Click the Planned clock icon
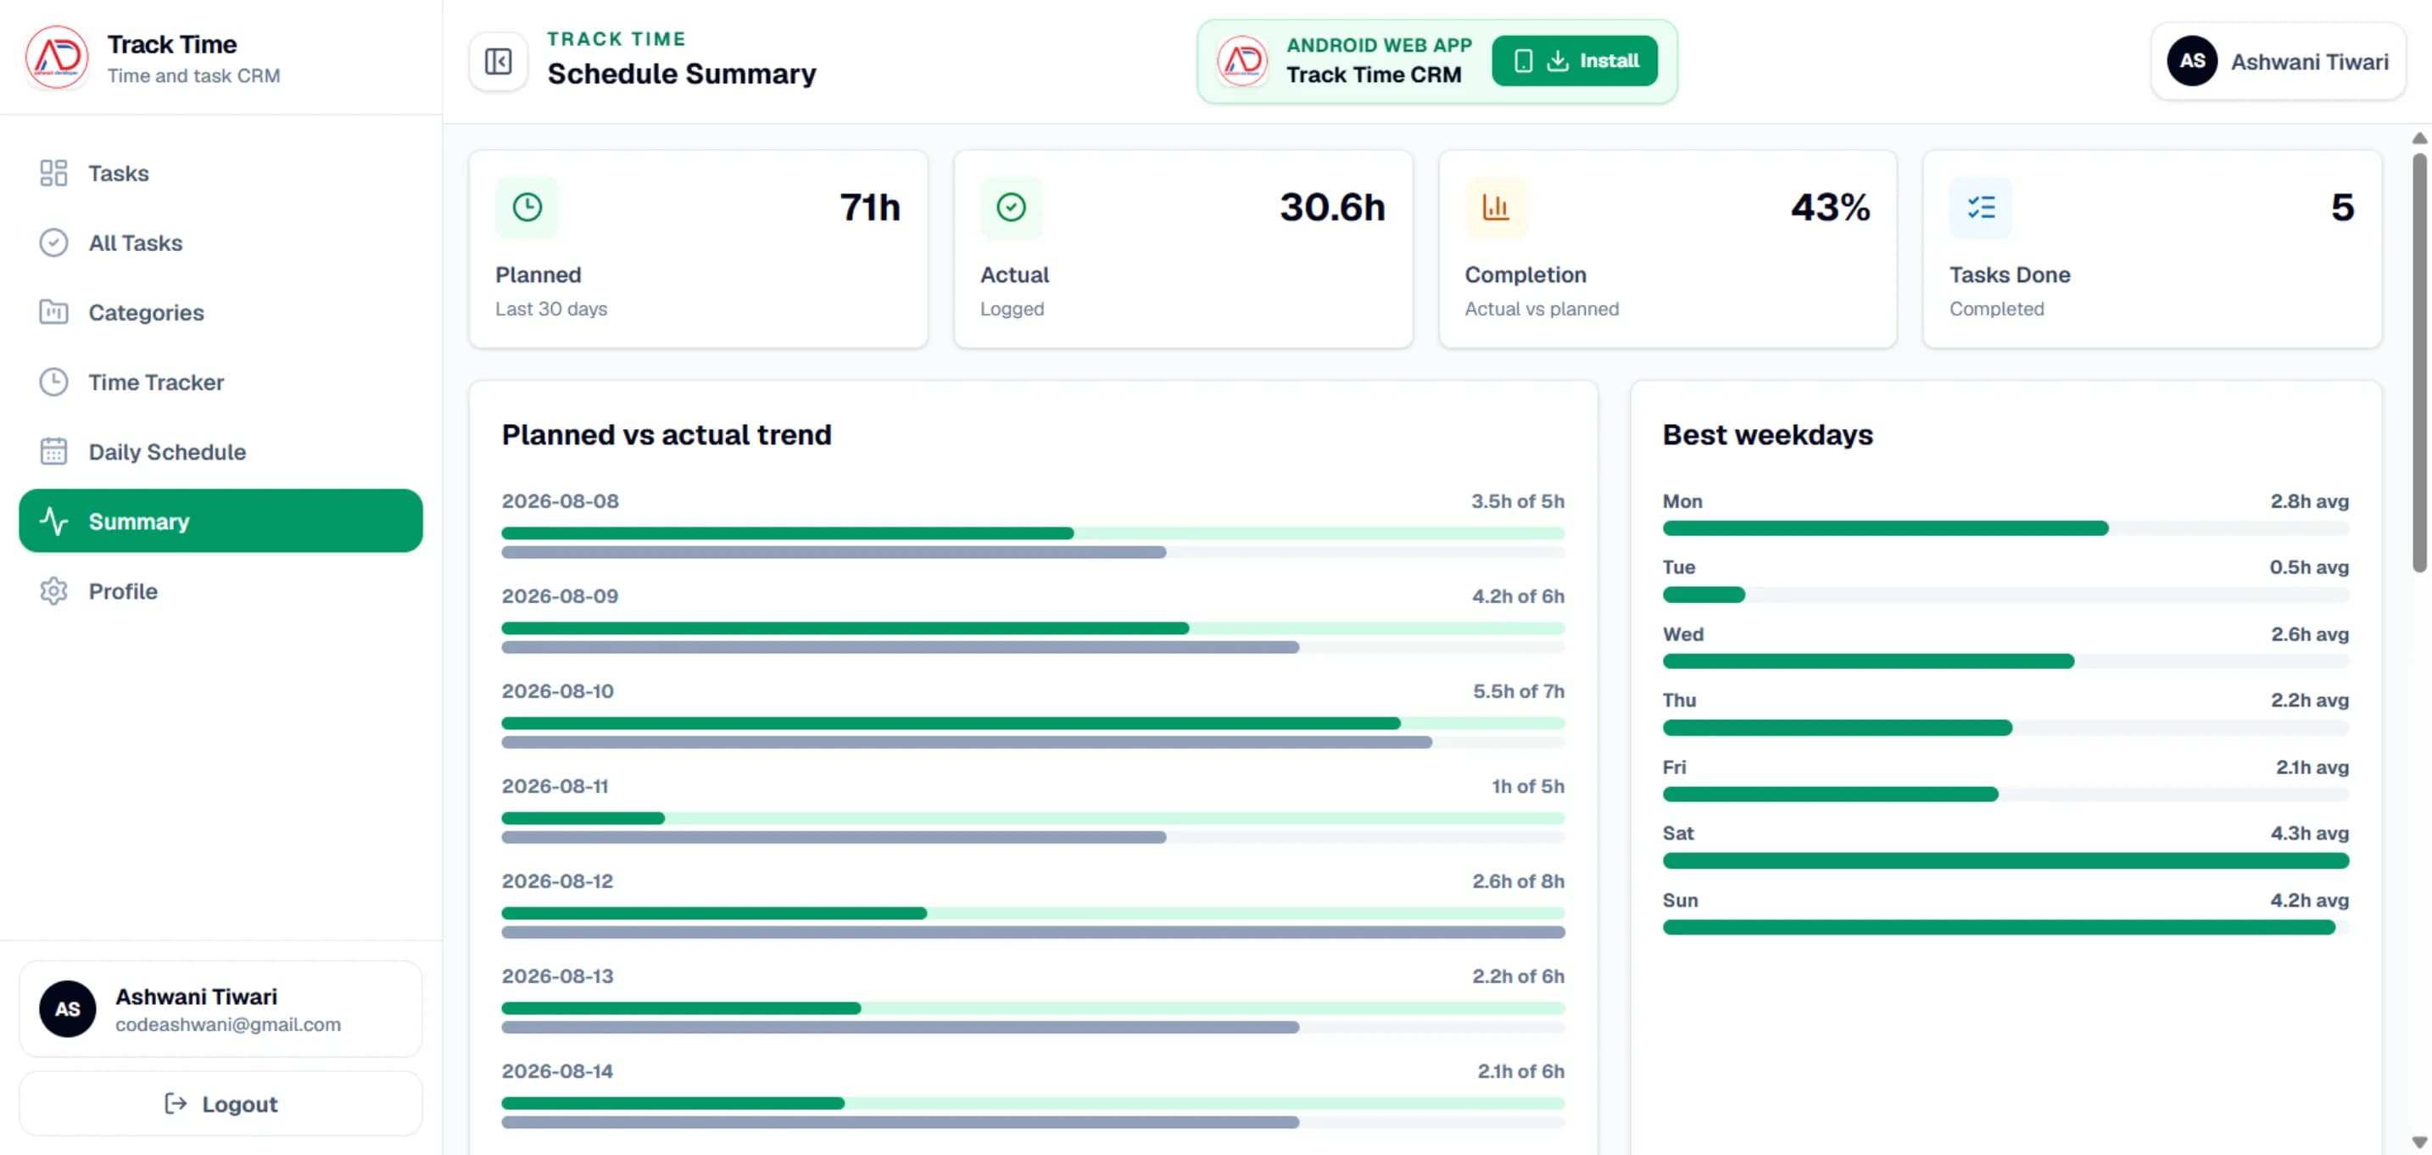The height and width of the screenshot is (1155, 2432). point(527,207)
